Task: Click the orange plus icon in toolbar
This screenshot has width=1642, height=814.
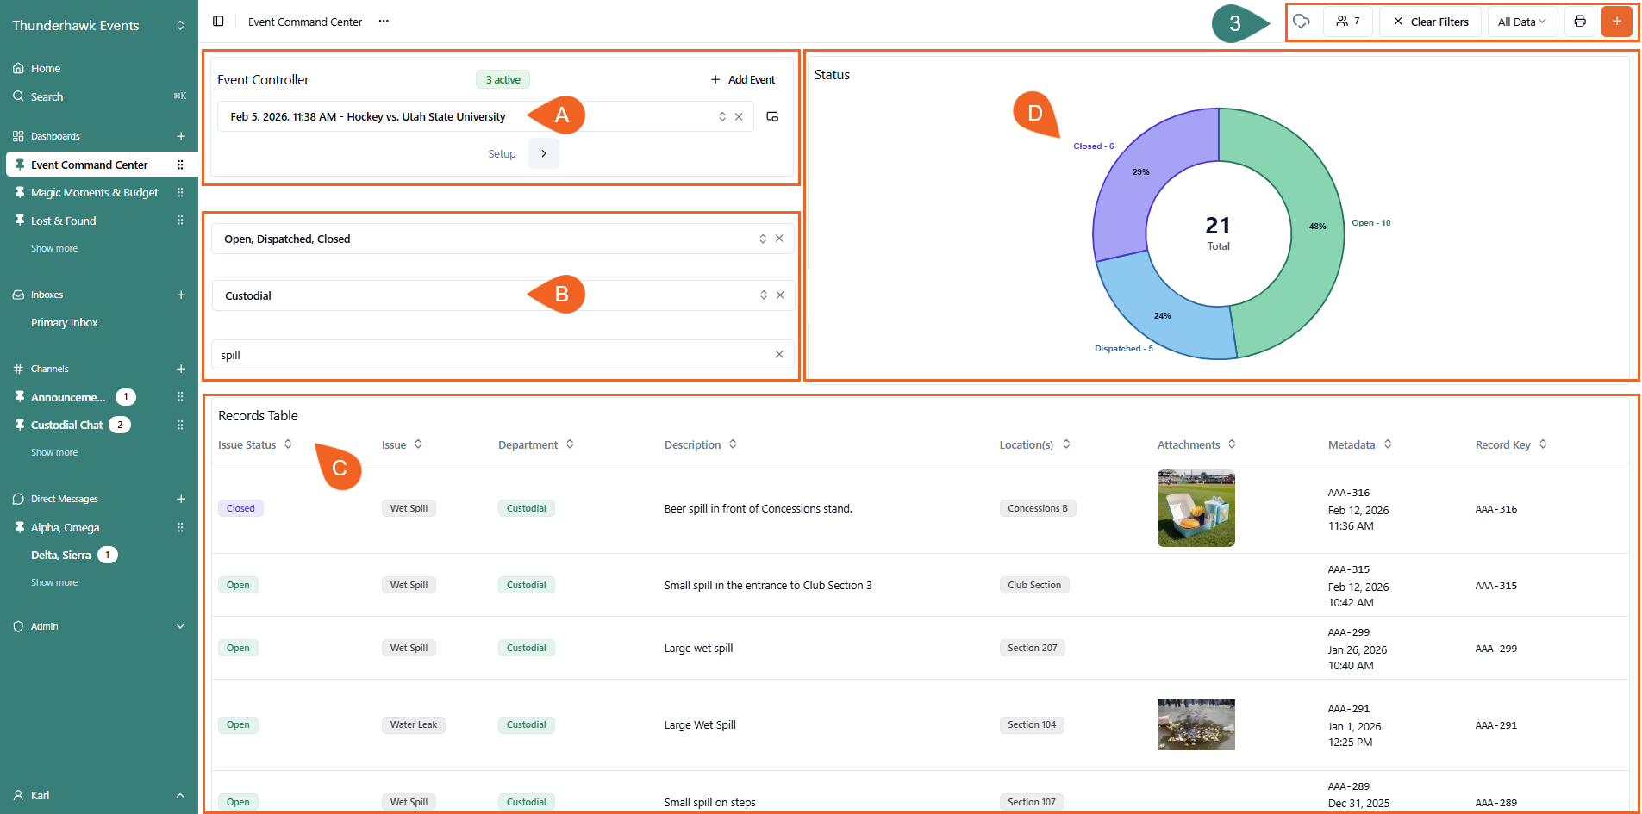Action: pyautogui.click(x=1617, y=22)
